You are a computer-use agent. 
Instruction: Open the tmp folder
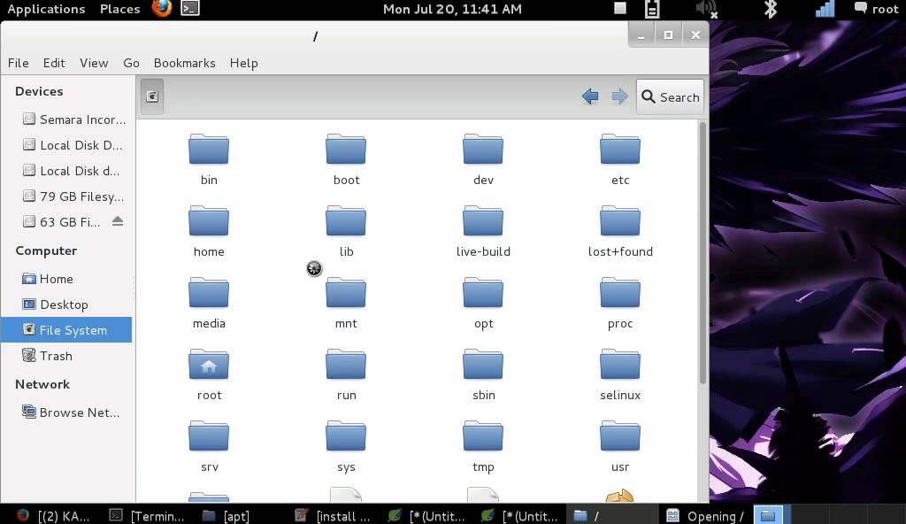click(x=483, y=436)
